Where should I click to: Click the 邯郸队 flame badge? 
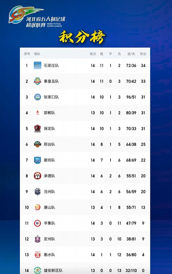38,113
